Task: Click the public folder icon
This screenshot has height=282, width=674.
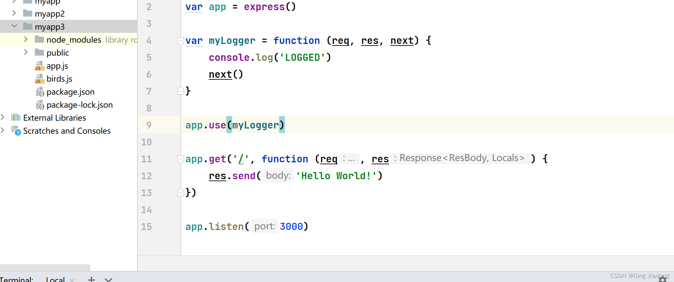Action: click(39, 52)
